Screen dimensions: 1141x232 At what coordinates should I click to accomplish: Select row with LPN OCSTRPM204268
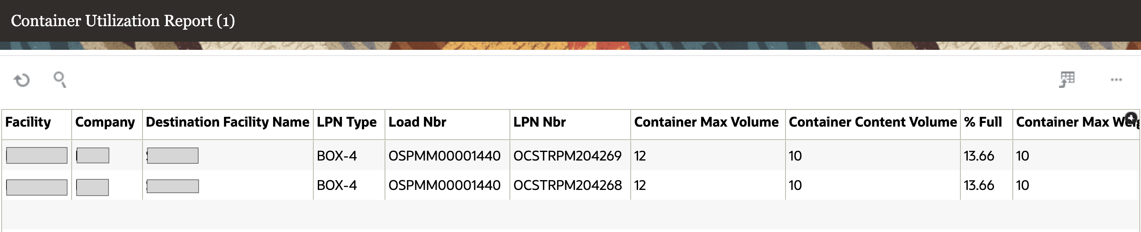pos(567,185)
